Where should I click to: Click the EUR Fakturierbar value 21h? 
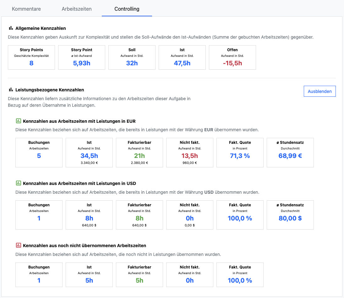(139, 156)
